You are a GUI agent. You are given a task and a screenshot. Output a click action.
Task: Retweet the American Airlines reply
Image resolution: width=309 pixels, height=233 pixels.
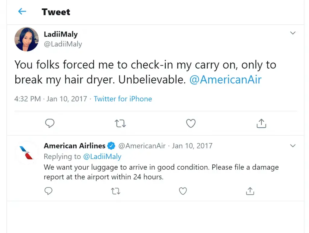pyautogui.click(x=116, y=191)
